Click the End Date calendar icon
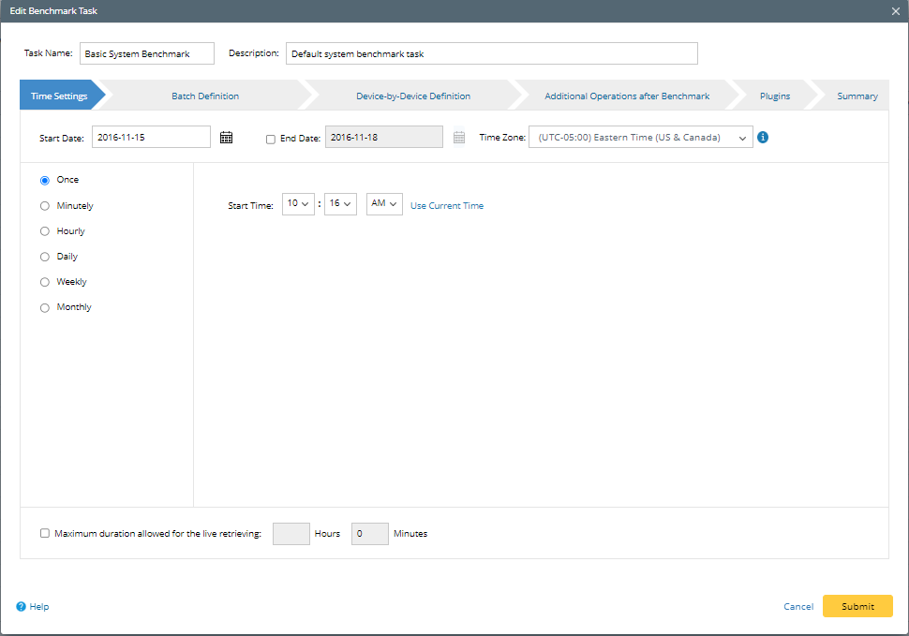 click(x=459, y=138)
